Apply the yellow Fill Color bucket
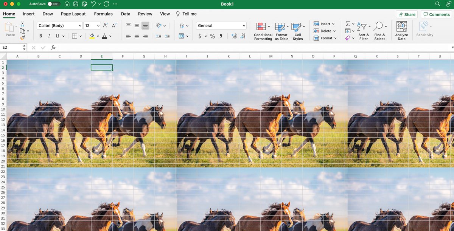This screenshot has height=231, width=454. point(92,36)
